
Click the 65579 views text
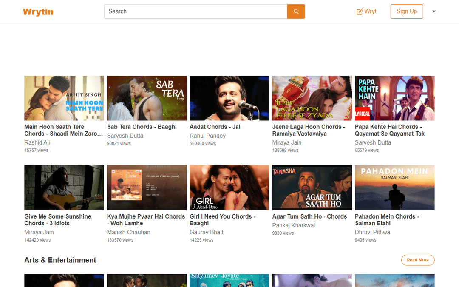pyautogui.click(x=367, y=150)
